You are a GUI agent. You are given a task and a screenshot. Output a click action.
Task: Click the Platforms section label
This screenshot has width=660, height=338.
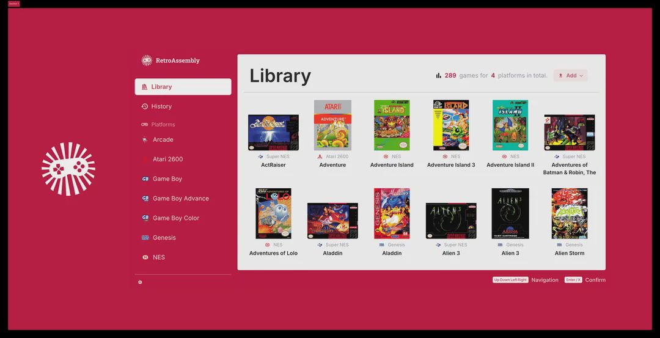pyautogui.click(x=163, y=125)
